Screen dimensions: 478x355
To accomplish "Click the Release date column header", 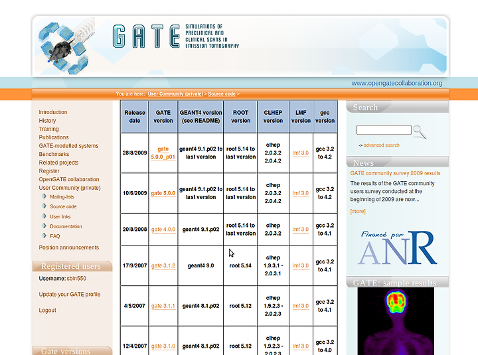I will (134, 117).
